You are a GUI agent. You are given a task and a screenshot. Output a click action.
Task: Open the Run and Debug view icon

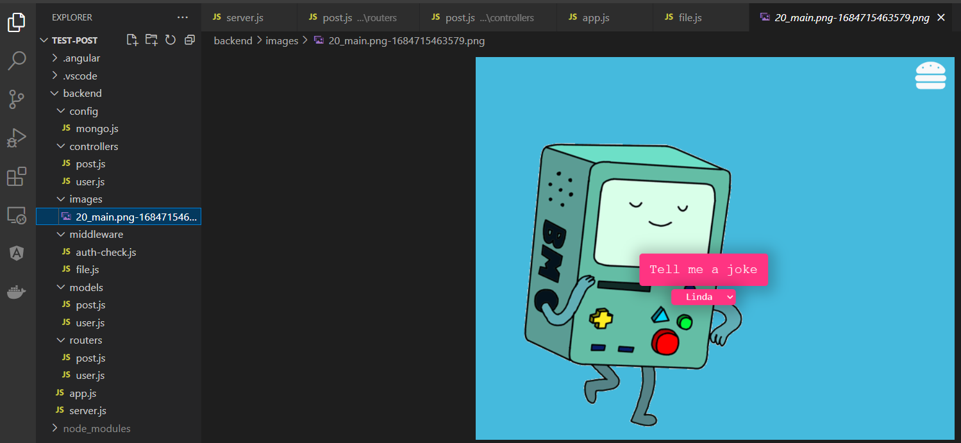point(17,138)
